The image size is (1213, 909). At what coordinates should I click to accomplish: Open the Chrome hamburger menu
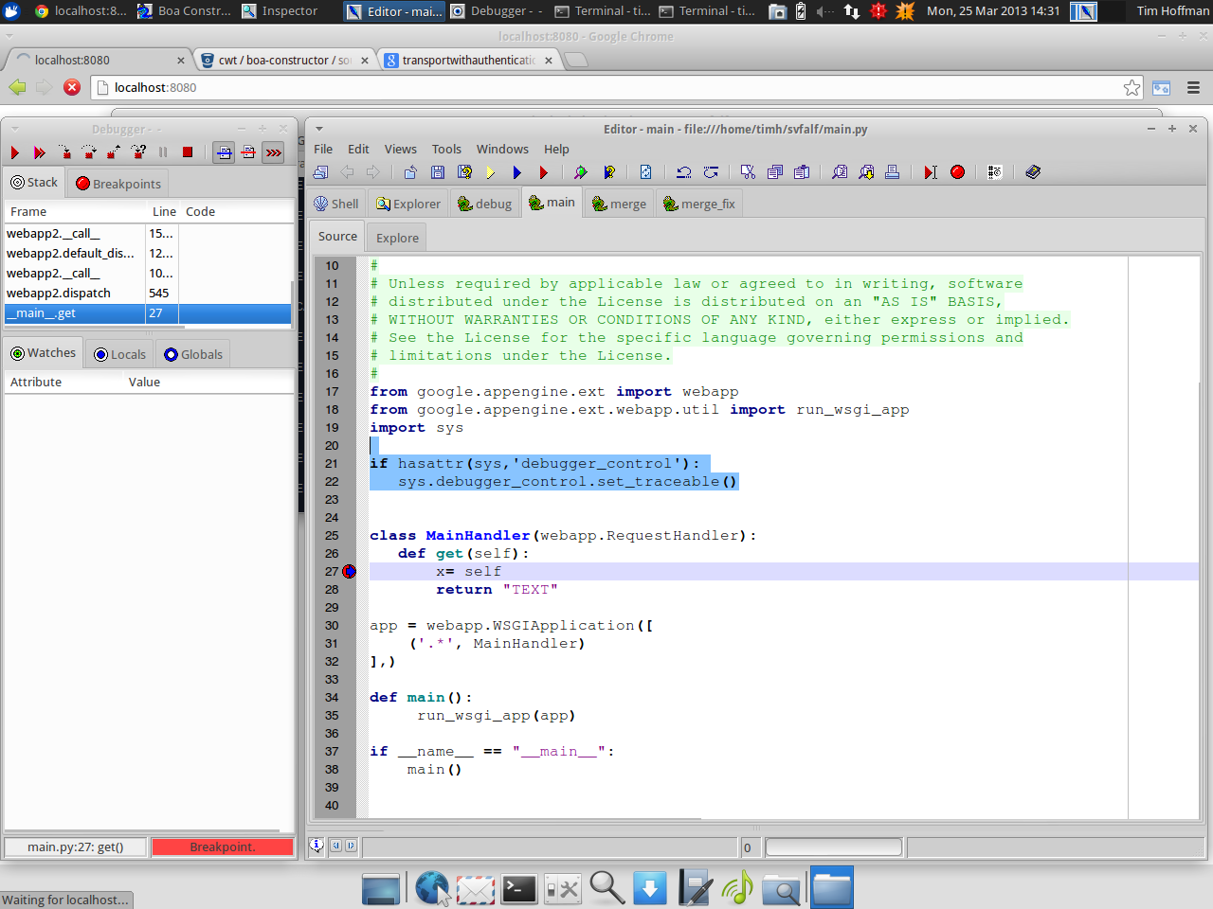tap(1193, 87)
